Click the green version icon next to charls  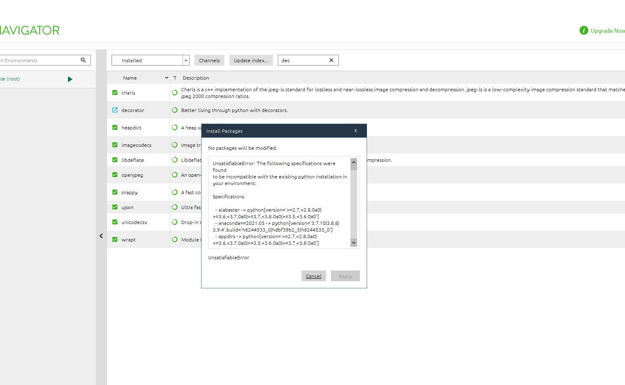174,92
